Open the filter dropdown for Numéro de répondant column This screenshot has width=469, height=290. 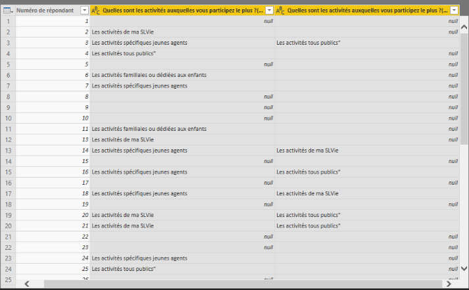pos(85,11)
